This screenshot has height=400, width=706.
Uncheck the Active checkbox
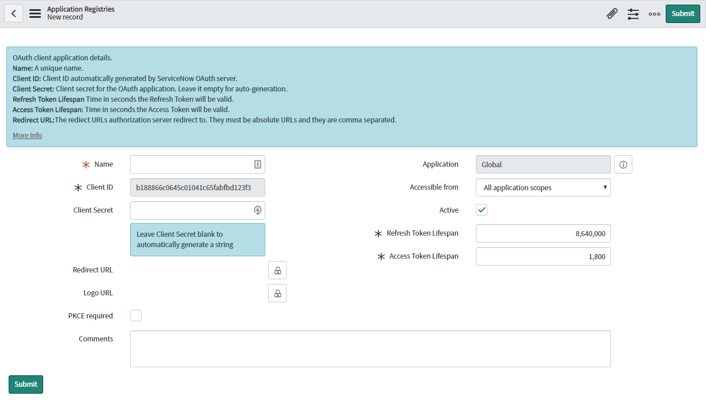point(482,210)
